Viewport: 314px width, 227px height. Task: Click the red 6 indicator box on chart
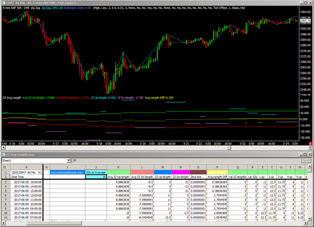click(x=311, y=144)
